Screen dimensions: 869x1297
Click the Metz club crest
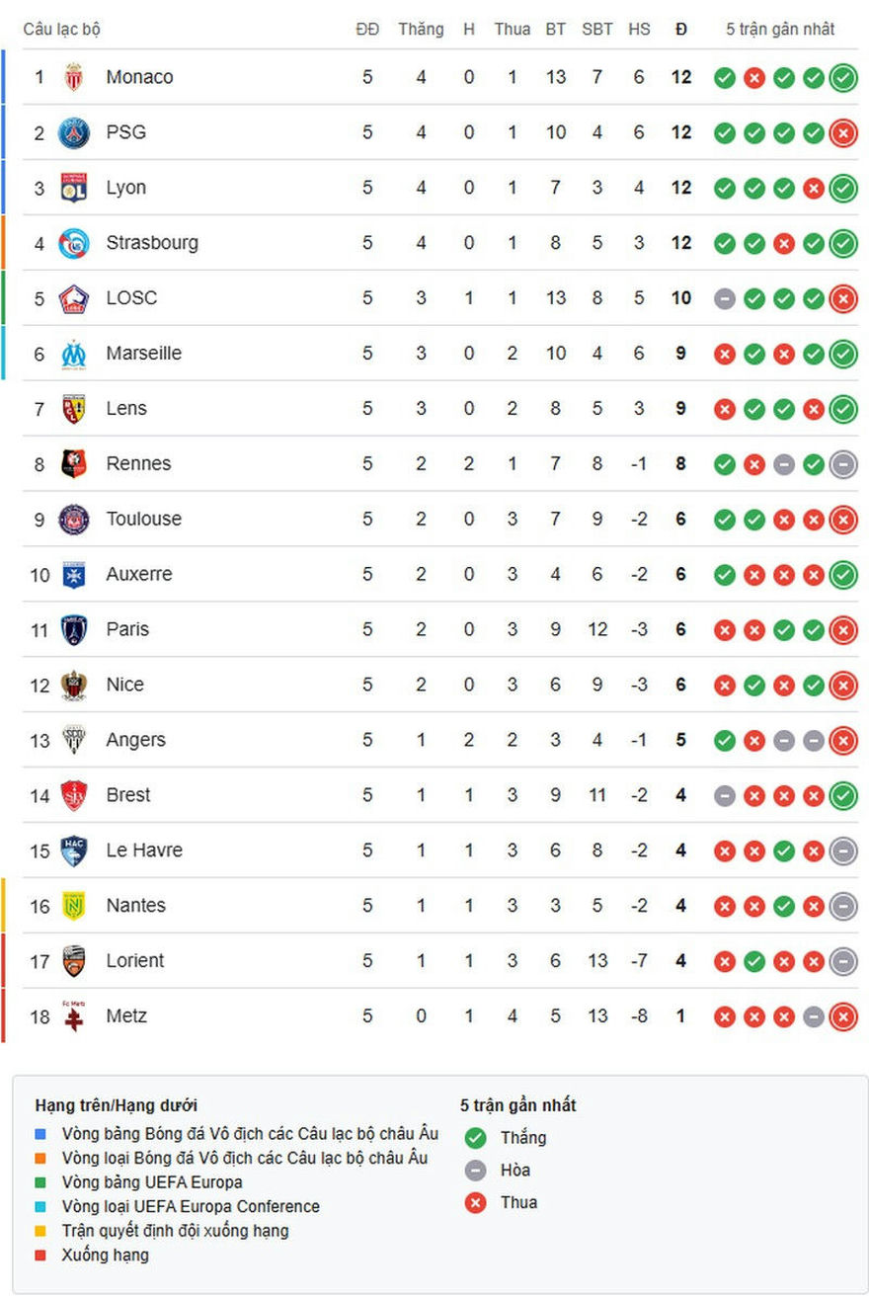74,1016
